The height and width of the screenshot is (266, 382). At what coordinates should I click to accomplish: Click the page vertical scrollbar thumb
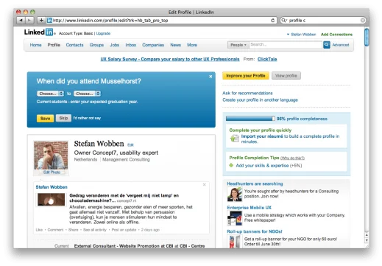[x=367, y=38]
